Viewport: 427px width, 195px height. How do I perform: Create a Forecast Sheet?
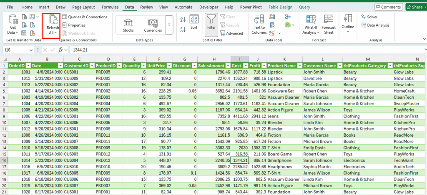tap(329, 24)
